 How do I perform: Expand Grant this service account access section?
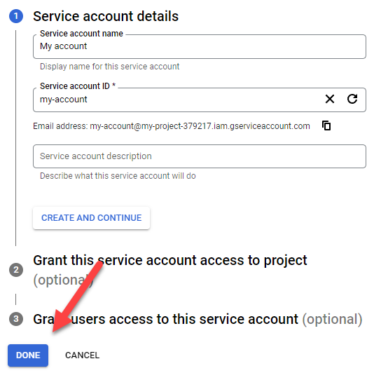tap(170, 260)
